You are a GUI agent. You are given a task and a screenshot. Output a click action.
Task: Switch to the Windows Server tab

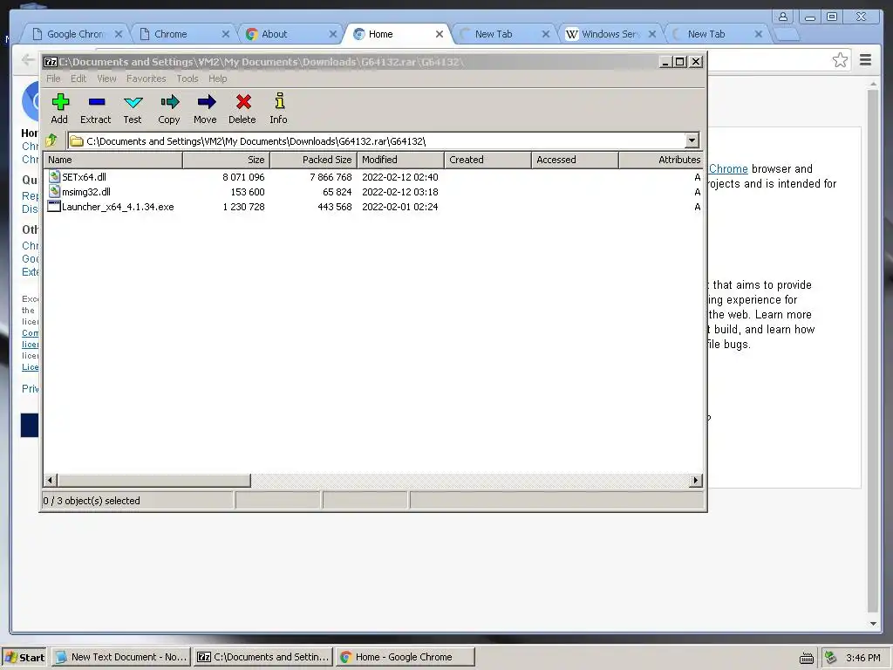[x=608, y=34]
